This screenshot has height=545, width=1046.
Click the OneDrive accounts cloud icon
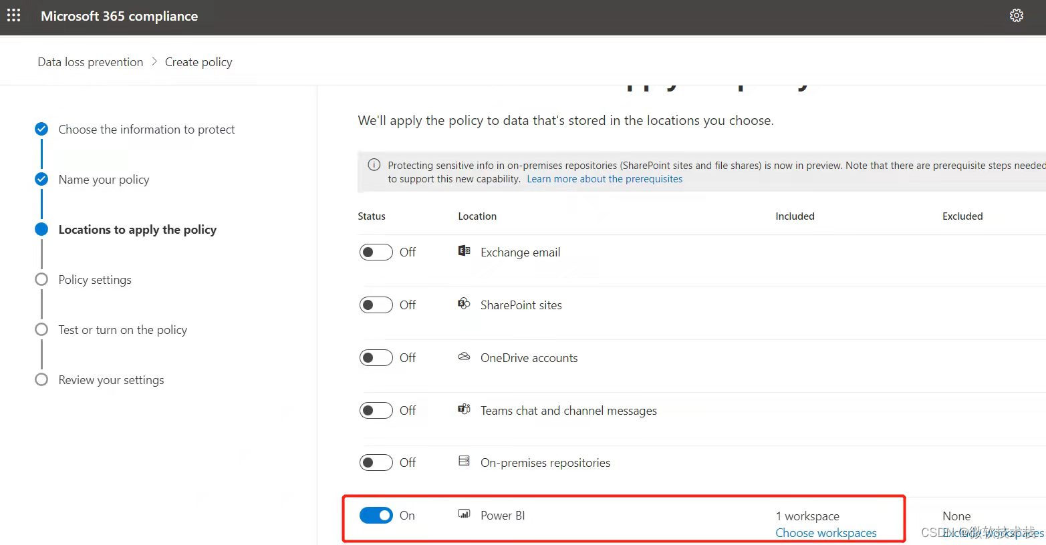point(464,357)
